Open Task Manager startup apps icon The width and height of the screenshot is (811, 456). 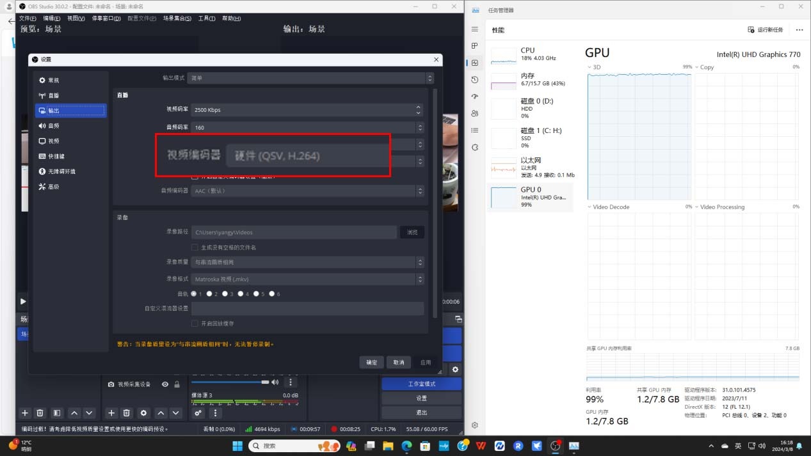tap(474, 97)
